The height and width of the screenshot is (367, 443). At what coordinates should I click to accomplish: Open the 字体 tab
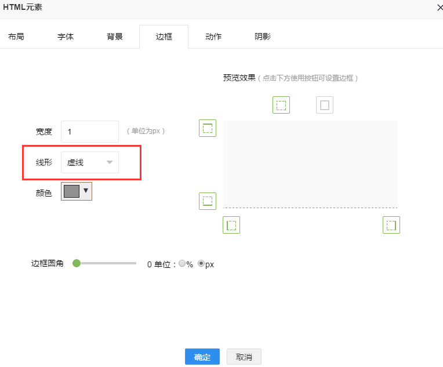66,37
